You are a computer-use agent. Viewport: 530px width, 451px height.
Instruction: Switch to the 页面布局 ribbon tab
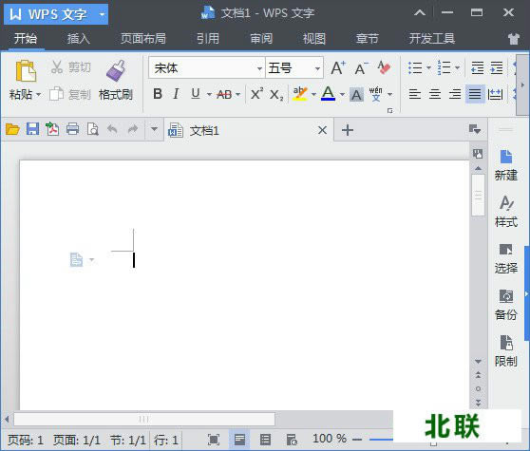tap(143, 39)
